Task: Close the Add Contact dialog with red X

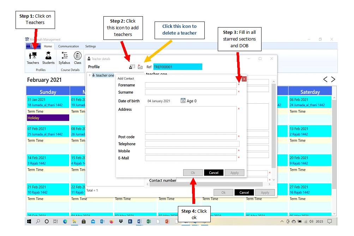Action: (x=244, y=79)
